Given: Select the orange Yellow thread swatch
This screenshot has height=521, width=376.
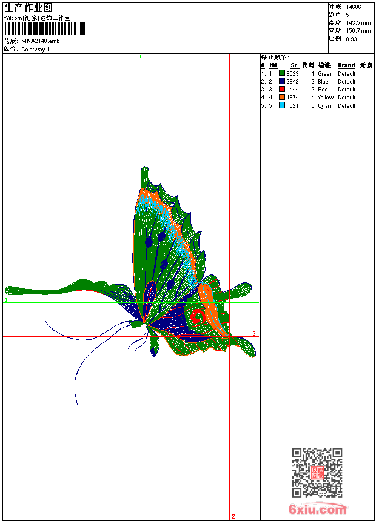Looking at the screenshot, I should 282,97.
